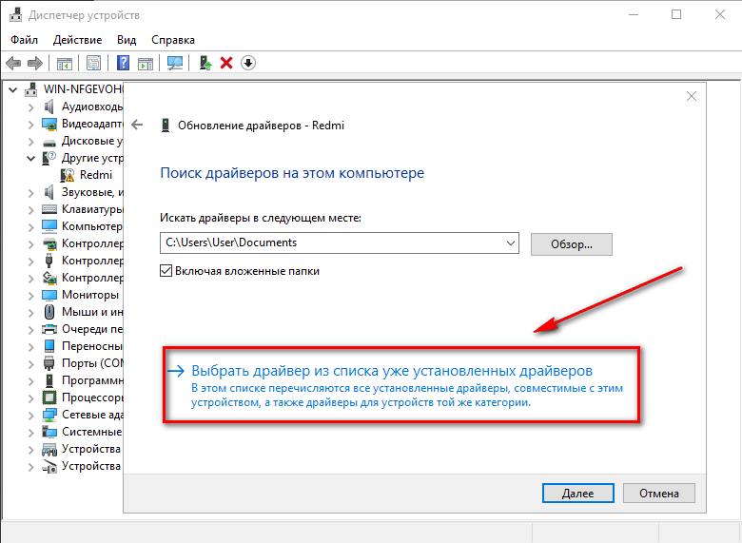This screenshot has width=742, height=543.
Task: Click the Очереди печати printer icon
Action: tap(49, 329)
